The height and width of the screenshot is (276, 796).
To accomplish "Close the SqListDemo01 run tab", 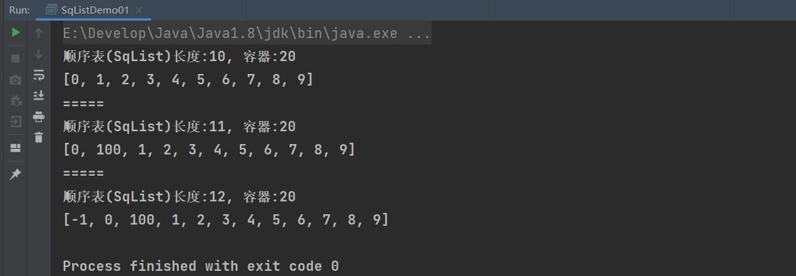I will click(139, 10).
